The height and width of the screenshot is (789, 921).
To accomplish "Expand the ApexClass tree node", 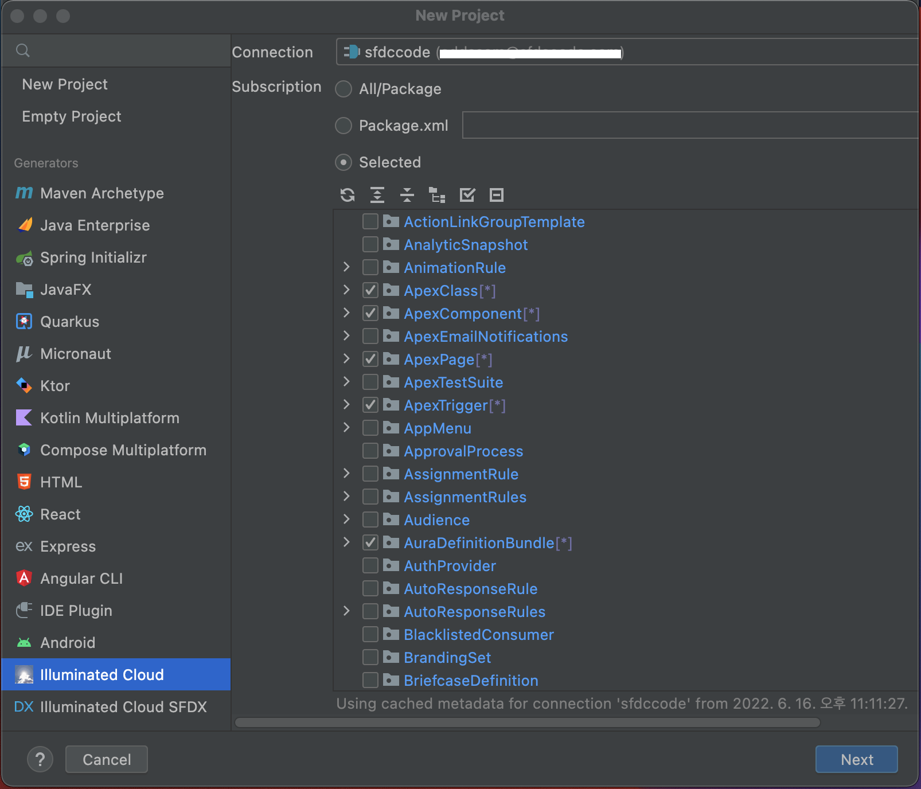I will (x=346, y=290).
